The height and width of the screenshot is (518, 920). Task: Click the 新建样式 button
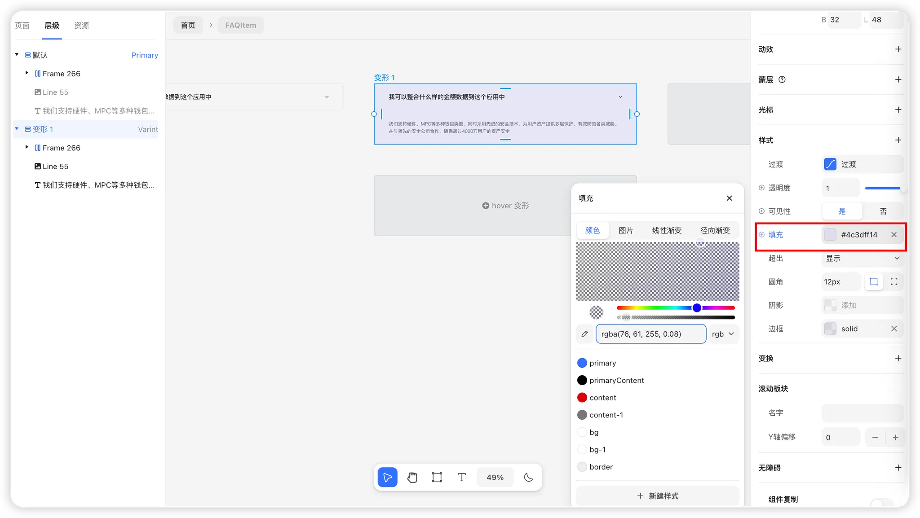[658, 496]
